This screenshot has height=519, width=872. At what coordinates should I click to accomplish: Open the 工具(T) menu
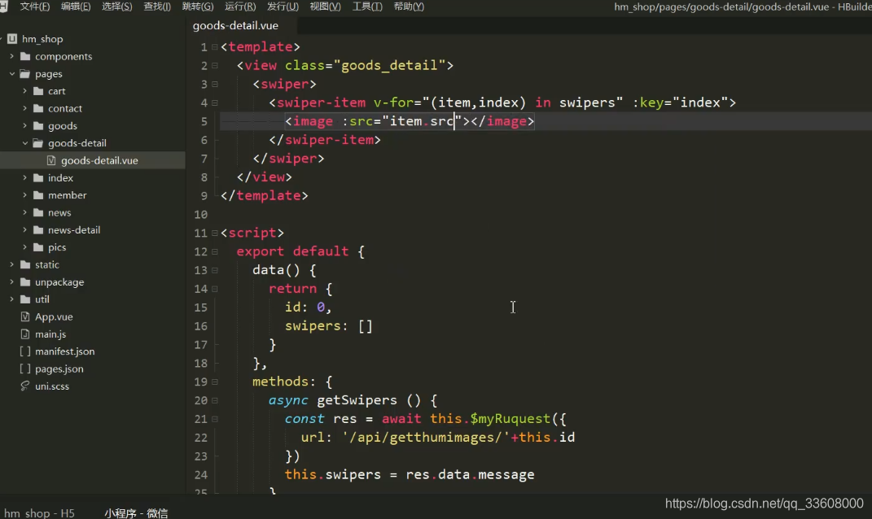tap(367, 7)
